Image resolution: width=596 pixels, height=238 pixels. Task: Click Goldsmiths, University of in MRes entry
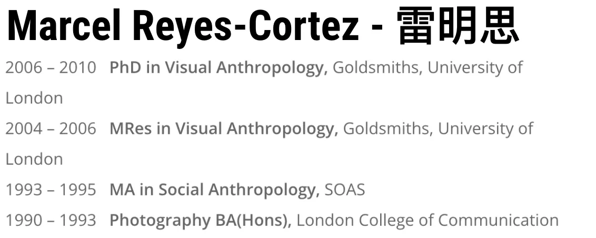pos(438,128)
